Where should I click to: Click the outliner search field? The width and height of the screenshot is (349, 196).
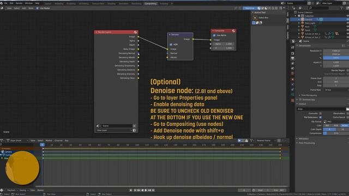(318, 8)
